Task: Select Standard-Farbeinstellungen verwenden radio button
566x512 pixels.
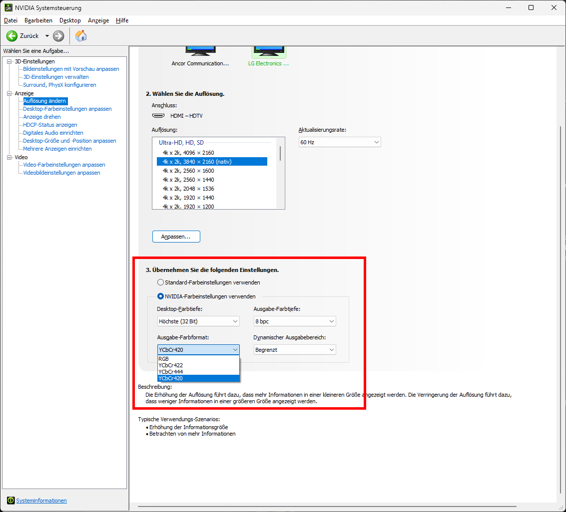Action: [161, 282]
